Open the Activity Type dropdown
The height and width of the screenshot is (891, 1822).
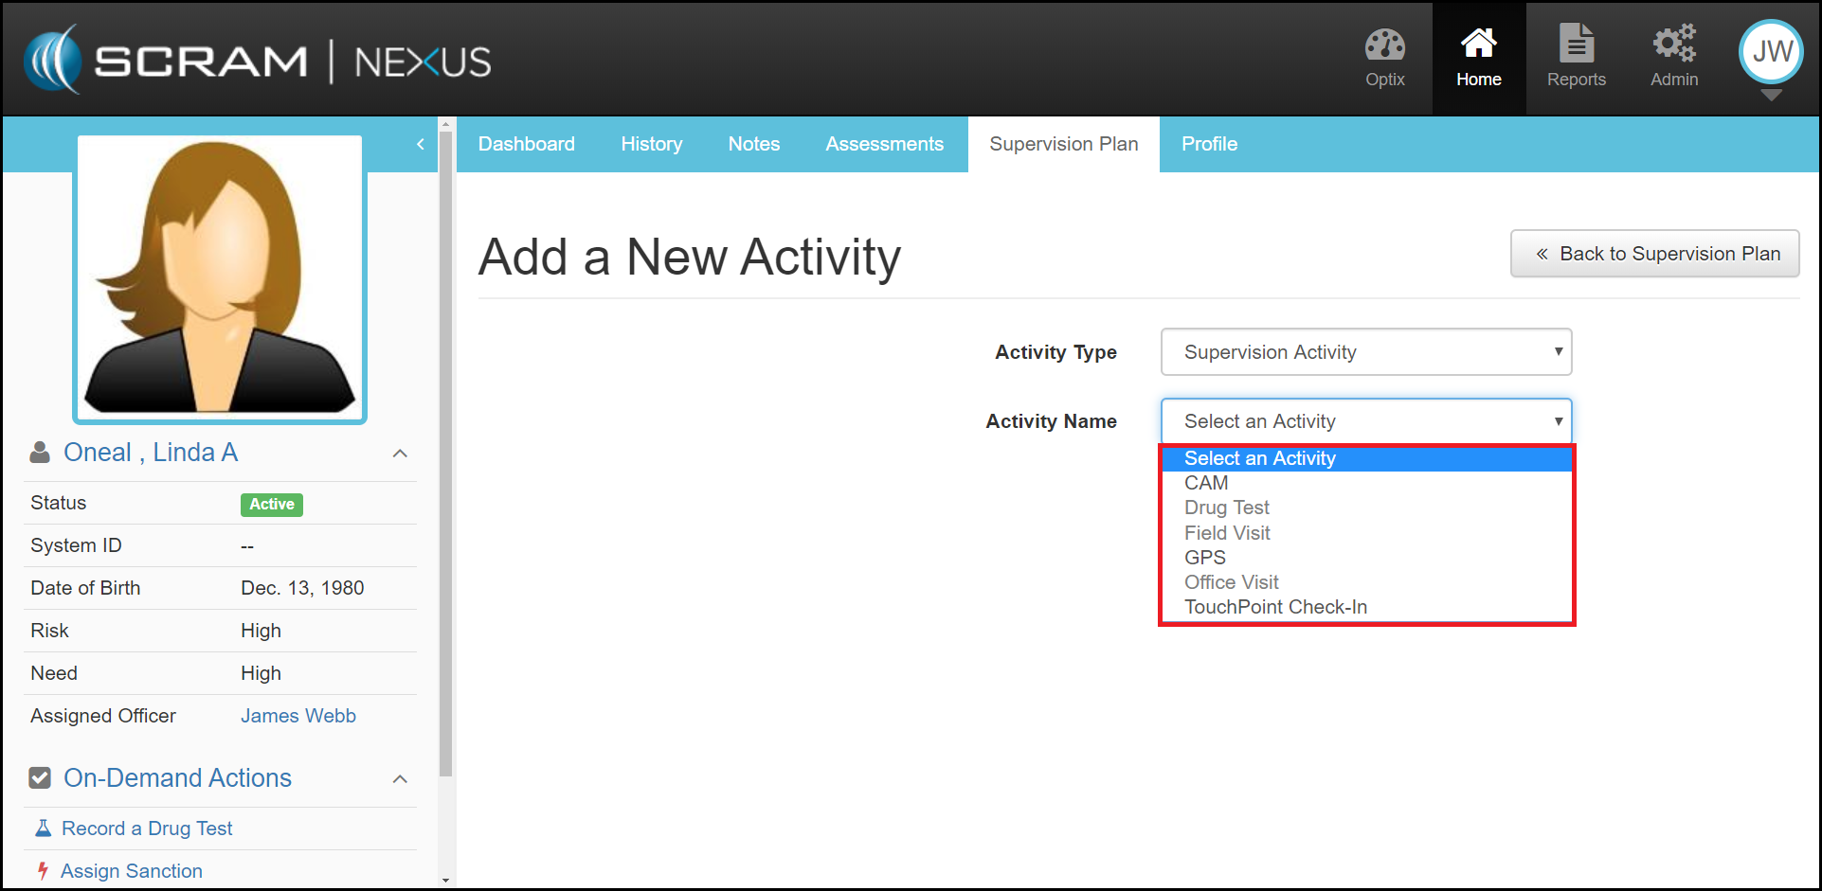coord(1365,352)
